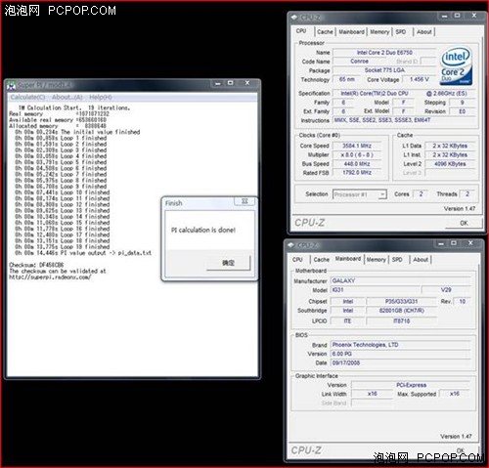
Task: Minimize the Super PI window
Action: pos(218,83)
